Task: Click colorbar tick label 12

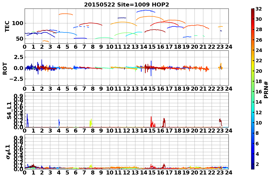Action: (x=259, y=112)
